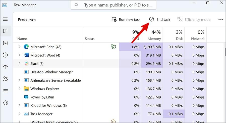The height and width of the screenshot is (123, 226).
Task: Click the 158.4 MB memory cell
Action: point(152,80)
